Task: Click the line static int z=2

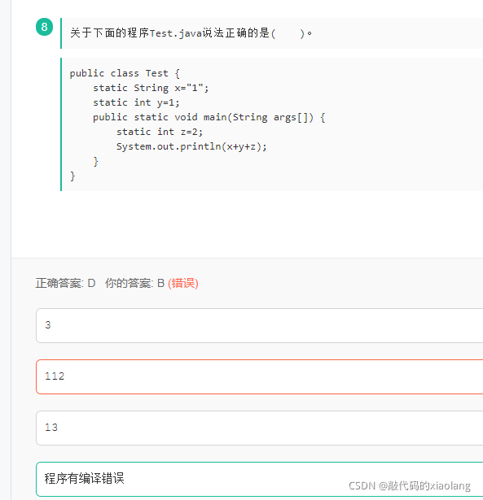Action: tap(160, 132)
